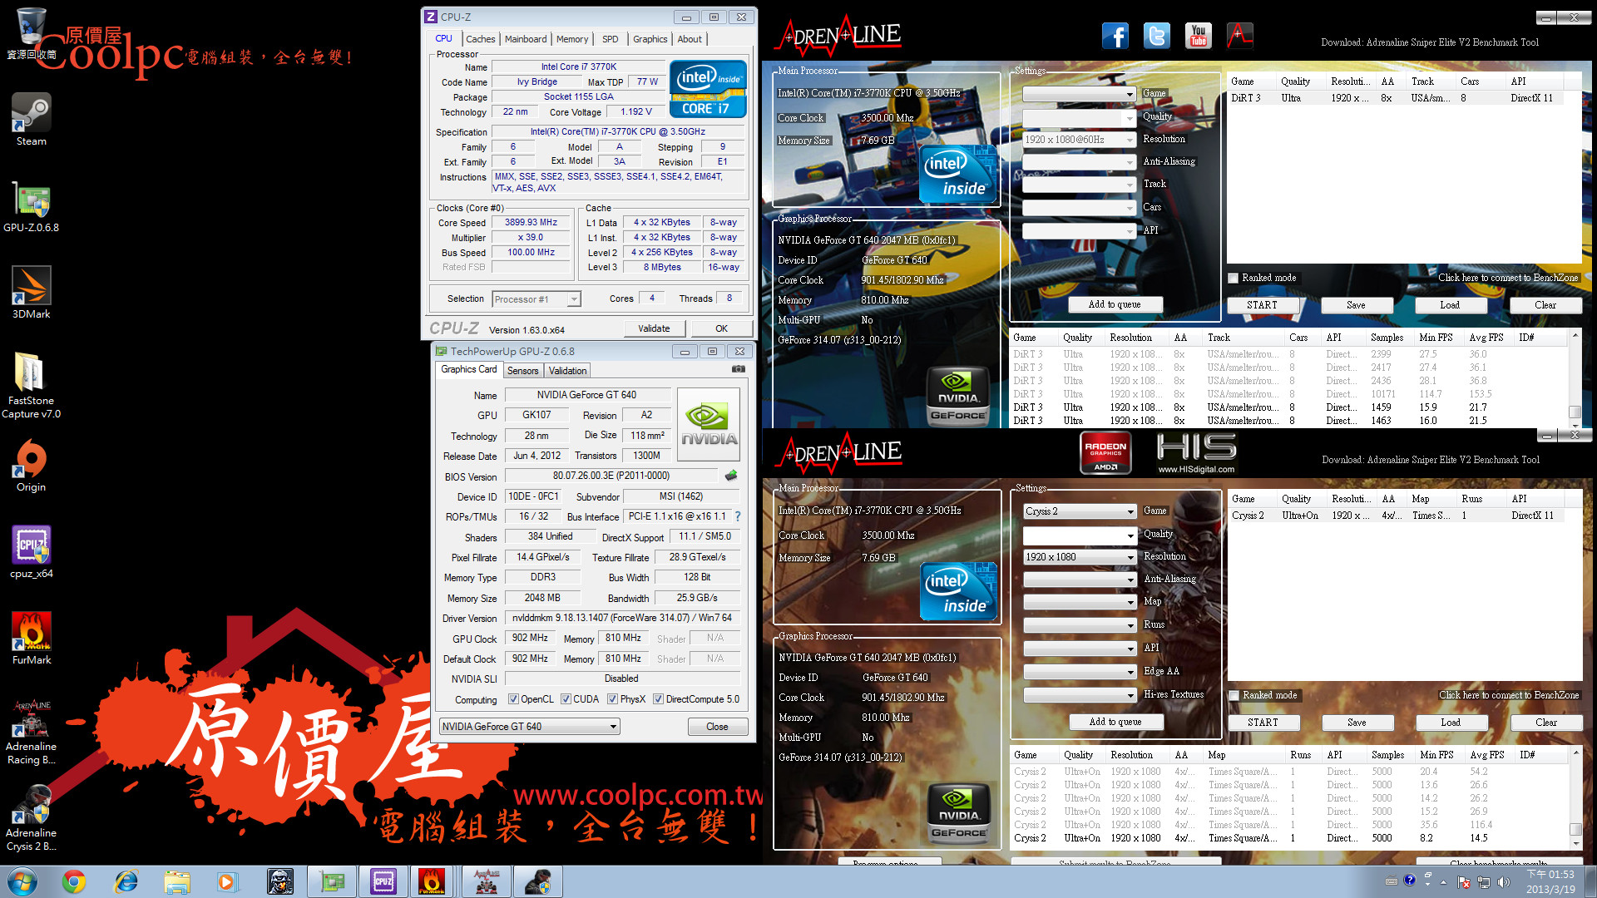
Task: Open Google Chrome from the taskbar
Action: click(x=74, y=881)
